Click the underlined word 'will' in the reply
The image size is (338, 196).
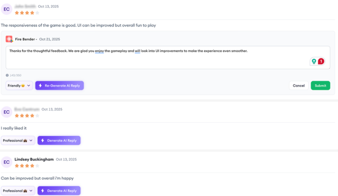pos(137,51)
